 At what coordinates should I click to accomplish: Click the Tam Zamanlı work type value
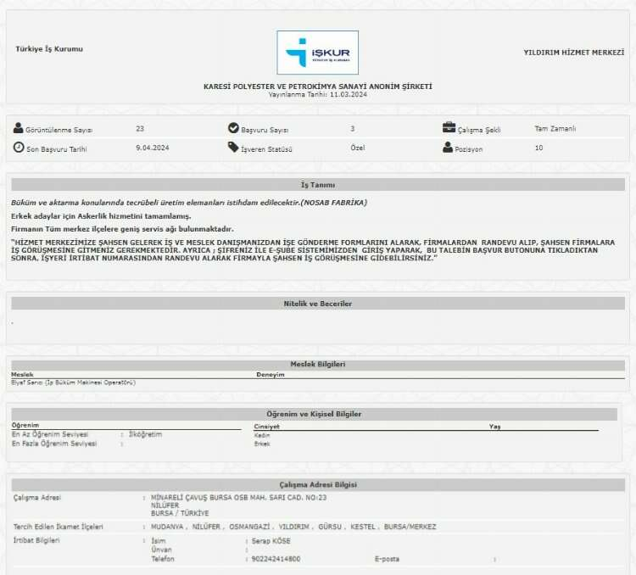(x=555, y=129)
